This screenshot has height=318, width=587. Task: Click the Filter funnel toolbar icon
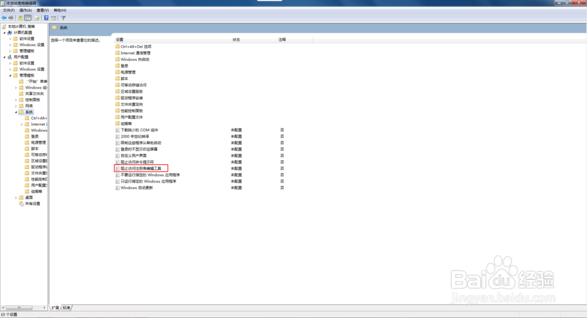63,18
